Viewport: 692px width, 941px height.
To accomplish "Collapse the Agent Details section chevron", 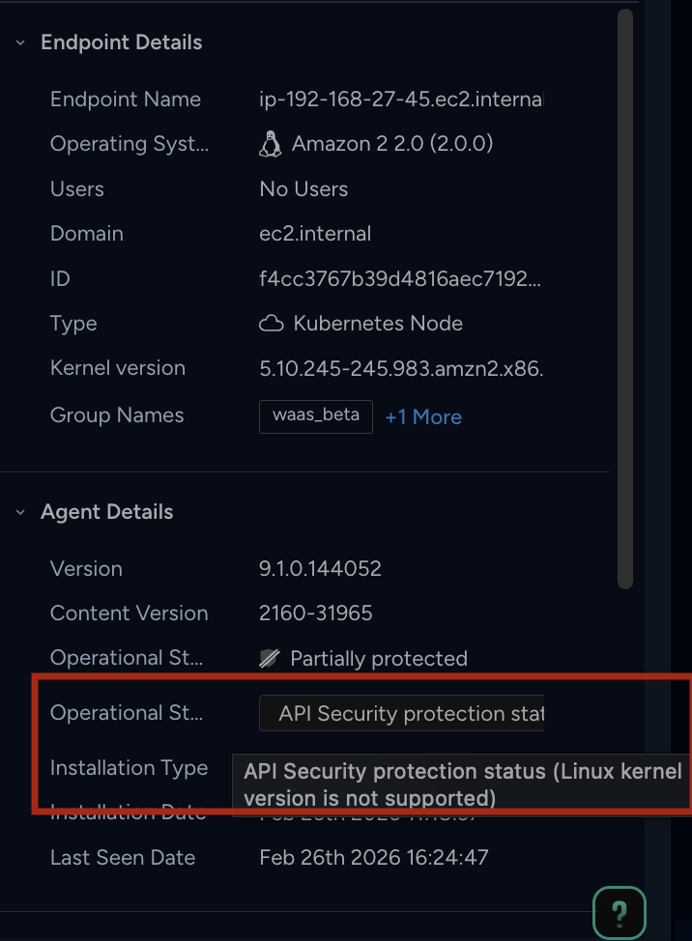I will click(x=20, y=512).
